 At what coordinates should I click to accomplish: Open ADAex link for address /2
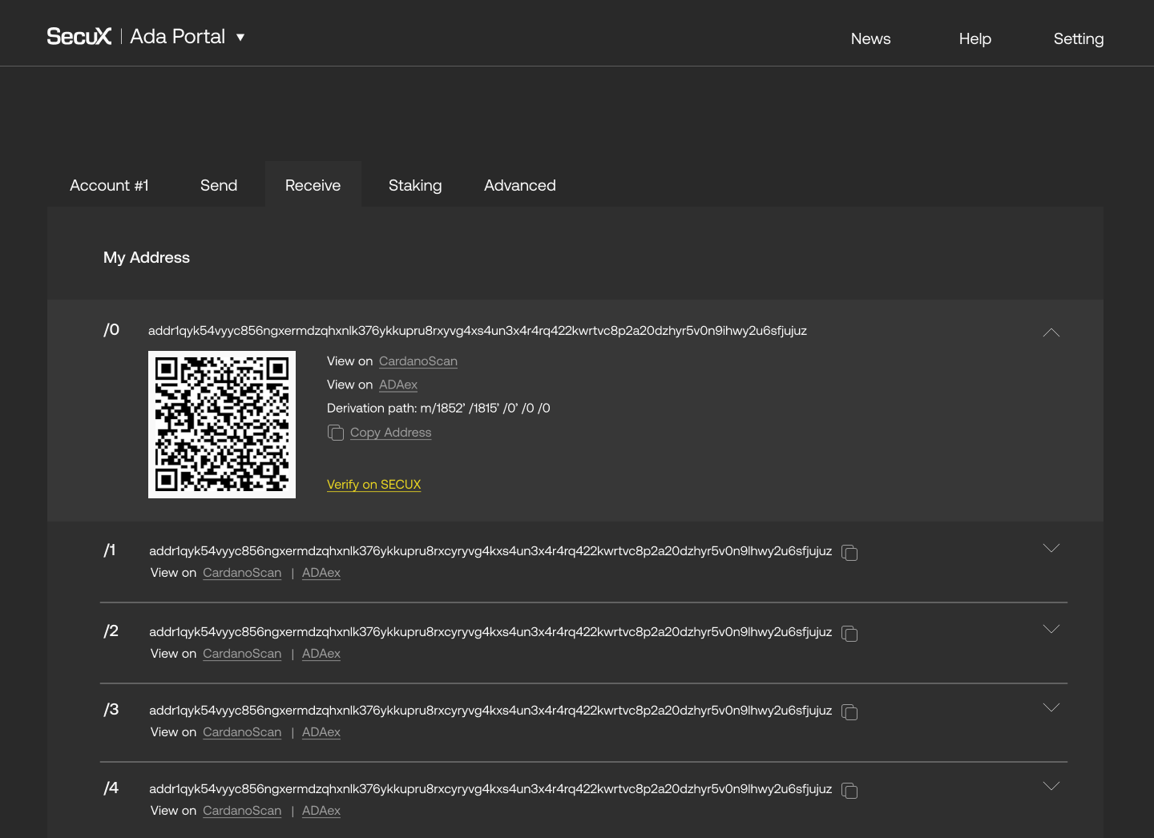point(321,654)
